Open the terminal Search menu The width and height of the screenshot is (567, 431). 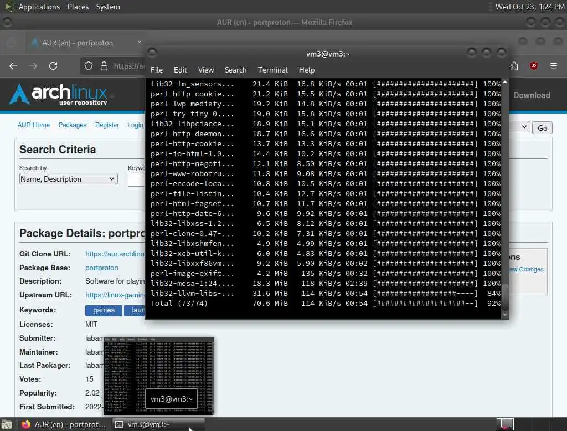[235, 70]
